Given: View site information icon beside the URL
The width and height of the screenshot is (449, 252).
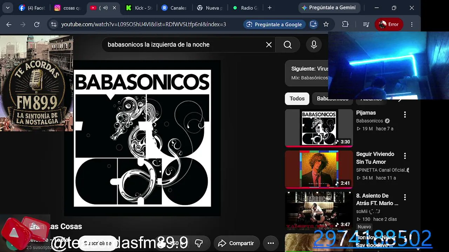Looking at the screenshot, I should (x=54, y=24).
